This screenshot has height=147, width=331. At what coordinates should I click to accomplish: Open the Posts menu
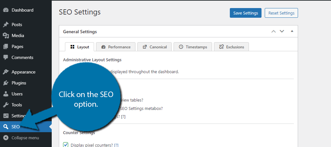pos(26,24)
